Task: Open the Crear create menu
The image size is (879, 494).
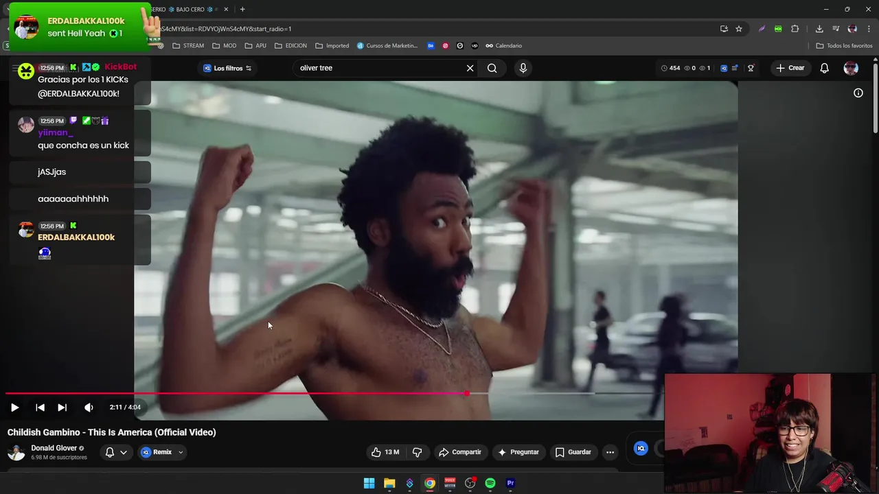Action: (790, 68)
